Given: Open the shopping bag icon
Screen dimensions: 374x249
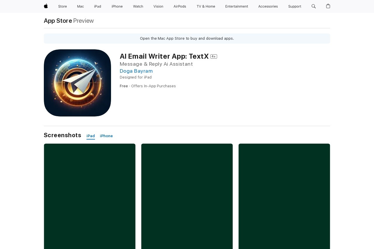Looking at the screenshot, I should [x=328, y=6].
